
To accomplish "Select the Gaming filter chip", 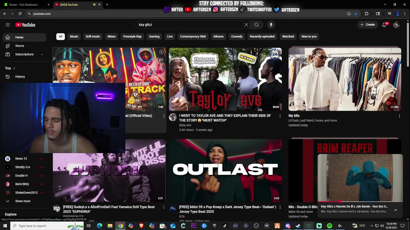I will [154, 36].
